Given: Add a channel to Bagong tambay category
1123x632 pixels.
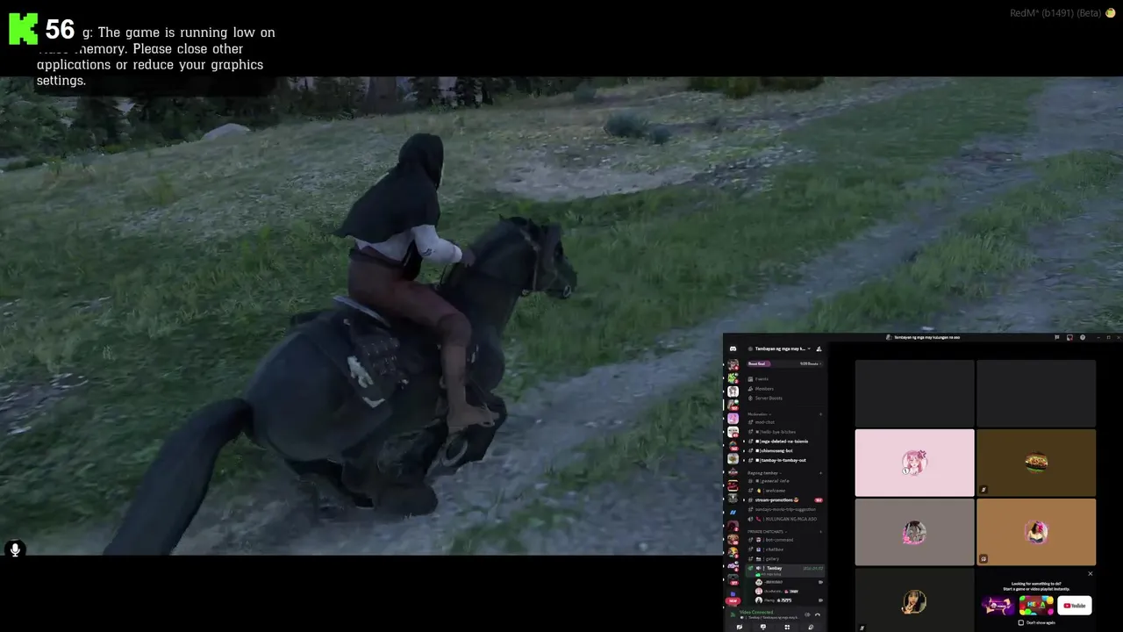Looking at the screenshot, I should point(820,473).
